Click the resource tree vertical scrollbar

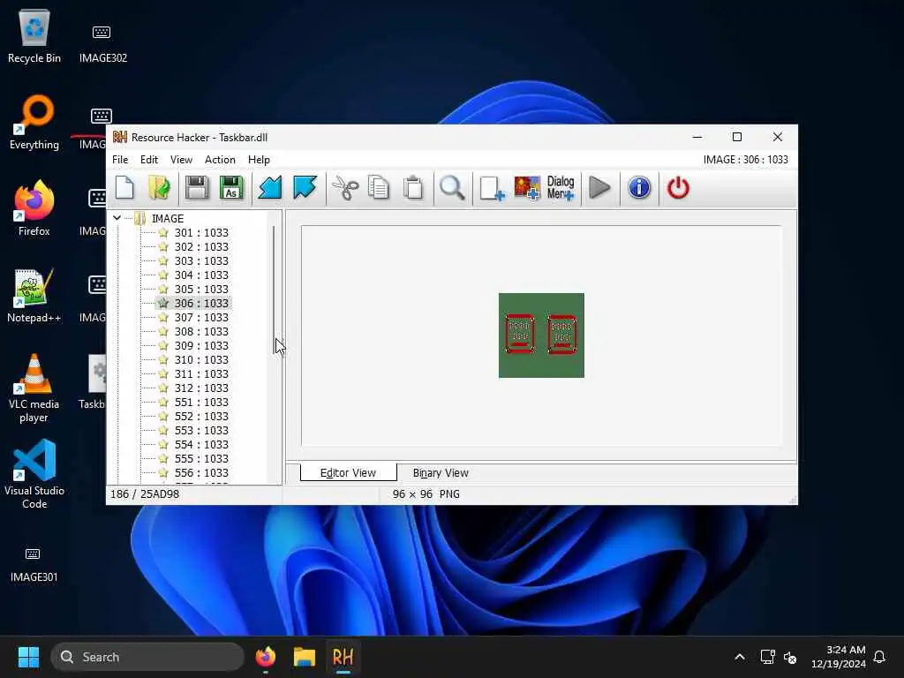pyautogui.click(x=274, y=289)
